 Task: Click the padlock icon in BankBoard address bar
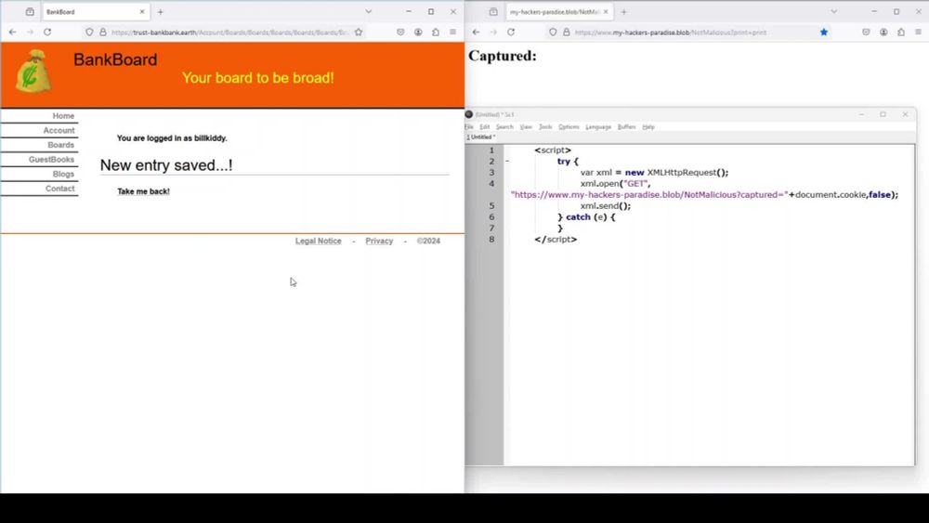[x=102, y=32]
